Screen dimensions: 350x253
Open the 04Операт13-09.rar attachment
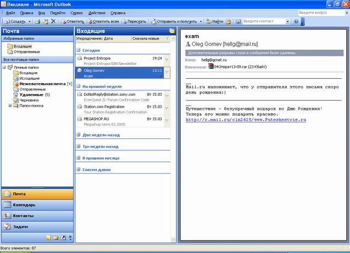coord(237,67)
